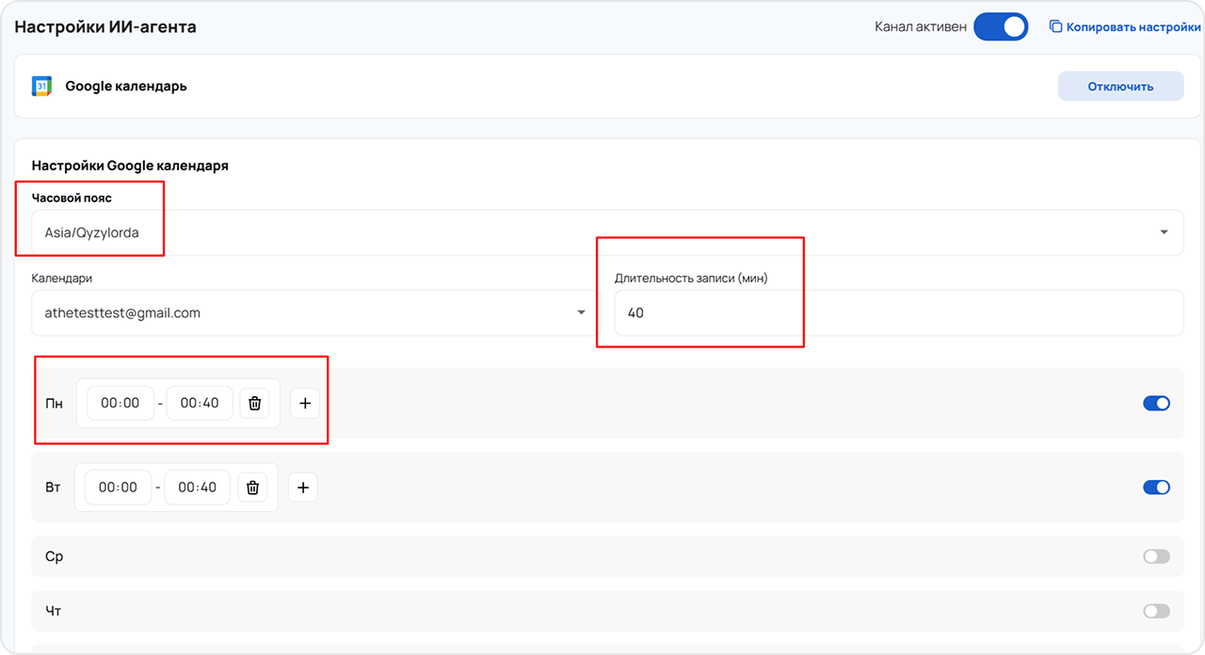
Task: Add a Monday time slot with plus
Action: tap(305, 404)
